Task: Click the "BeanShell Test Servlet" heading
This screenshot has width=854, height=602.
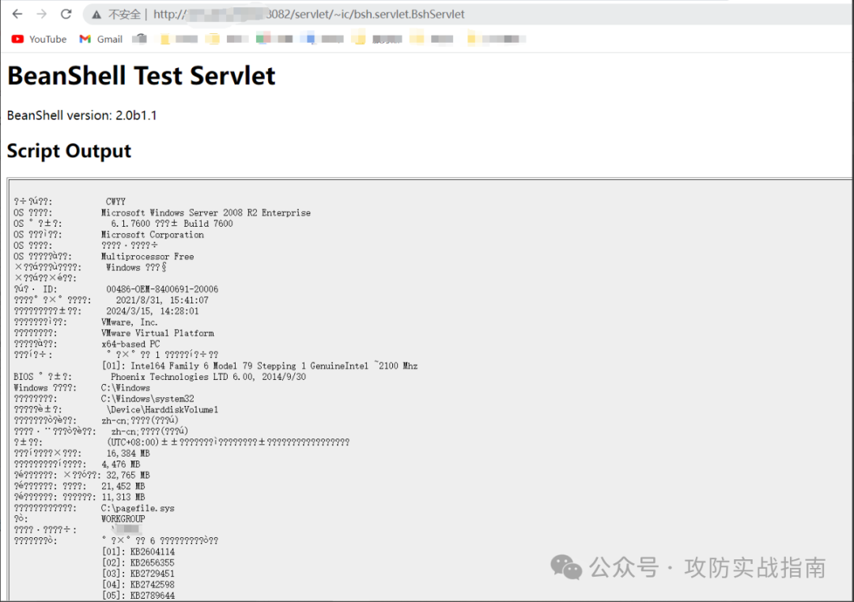Action: pyautogui.click(x=141, y=76)
